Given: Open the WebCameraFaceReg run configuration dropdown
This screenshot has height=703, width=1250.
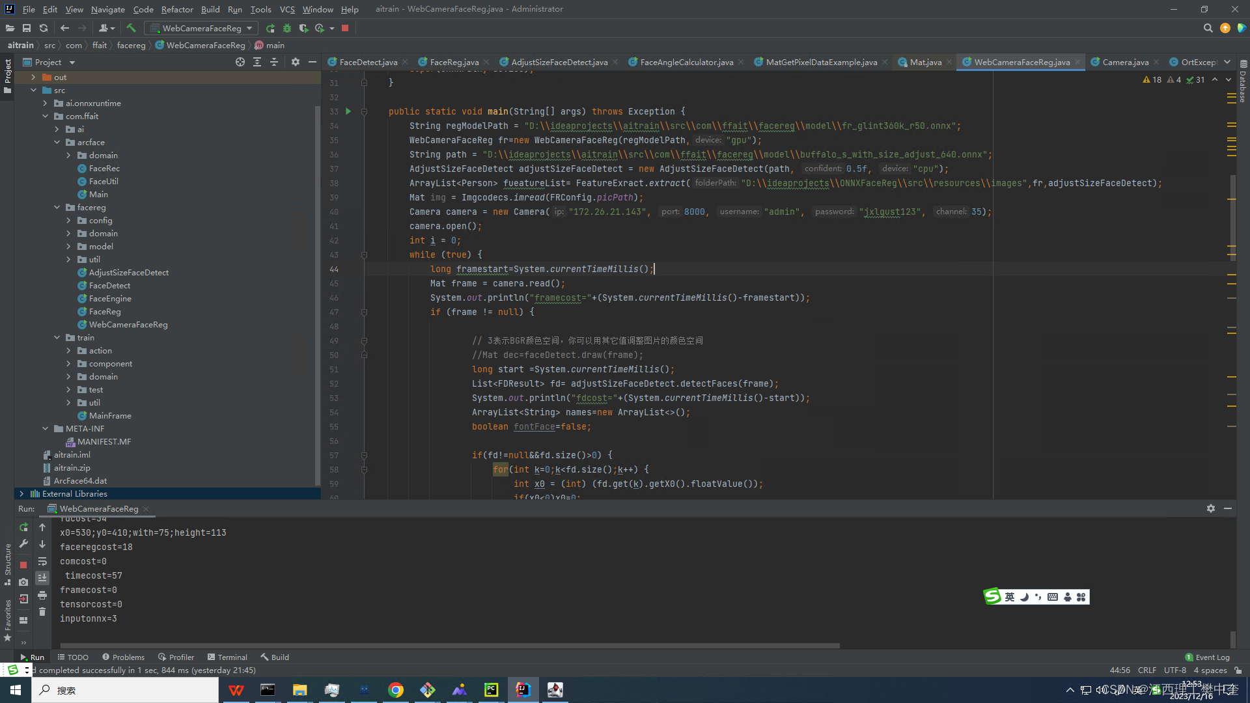Looking at the screenshot, I should [x=201, y=28].
